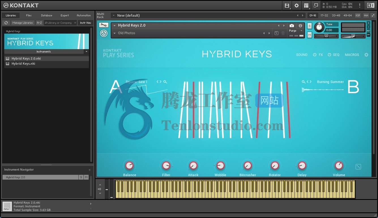378x218 pixels.
Task: Browse sound A with arrows icon
Action: [159, 82]
